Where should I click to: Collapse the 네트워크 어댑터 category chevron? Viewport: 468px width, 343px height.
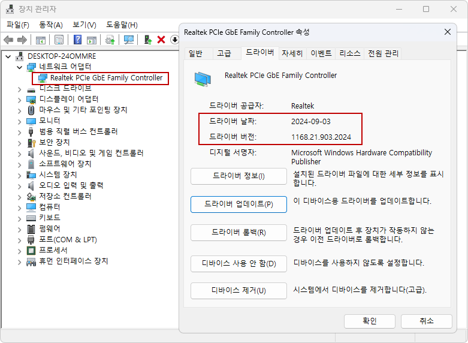(20, 67)
